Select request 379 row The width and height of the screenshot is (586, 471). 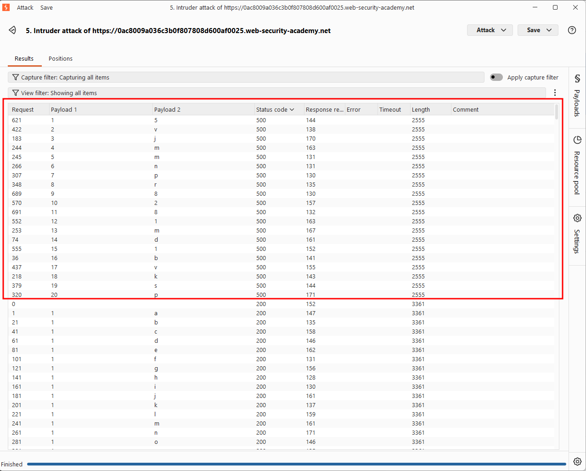tap(281, 285)
